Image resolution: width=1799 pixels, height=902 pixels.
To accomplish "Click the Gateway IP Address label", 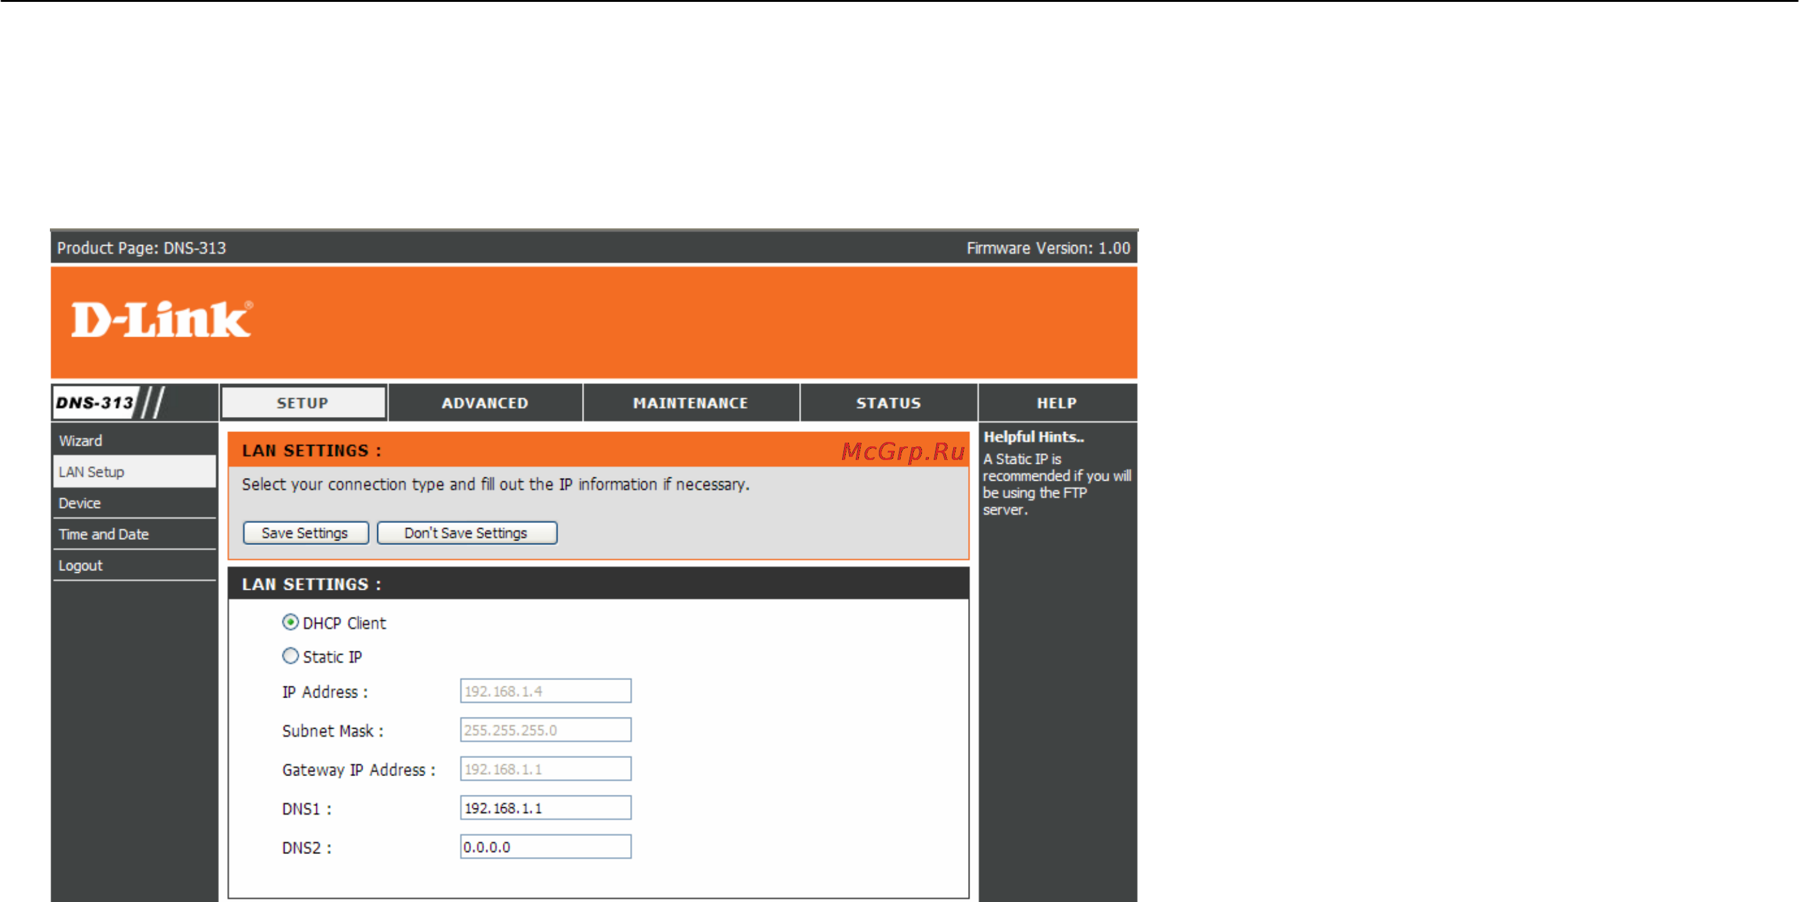I will (359, 770).
